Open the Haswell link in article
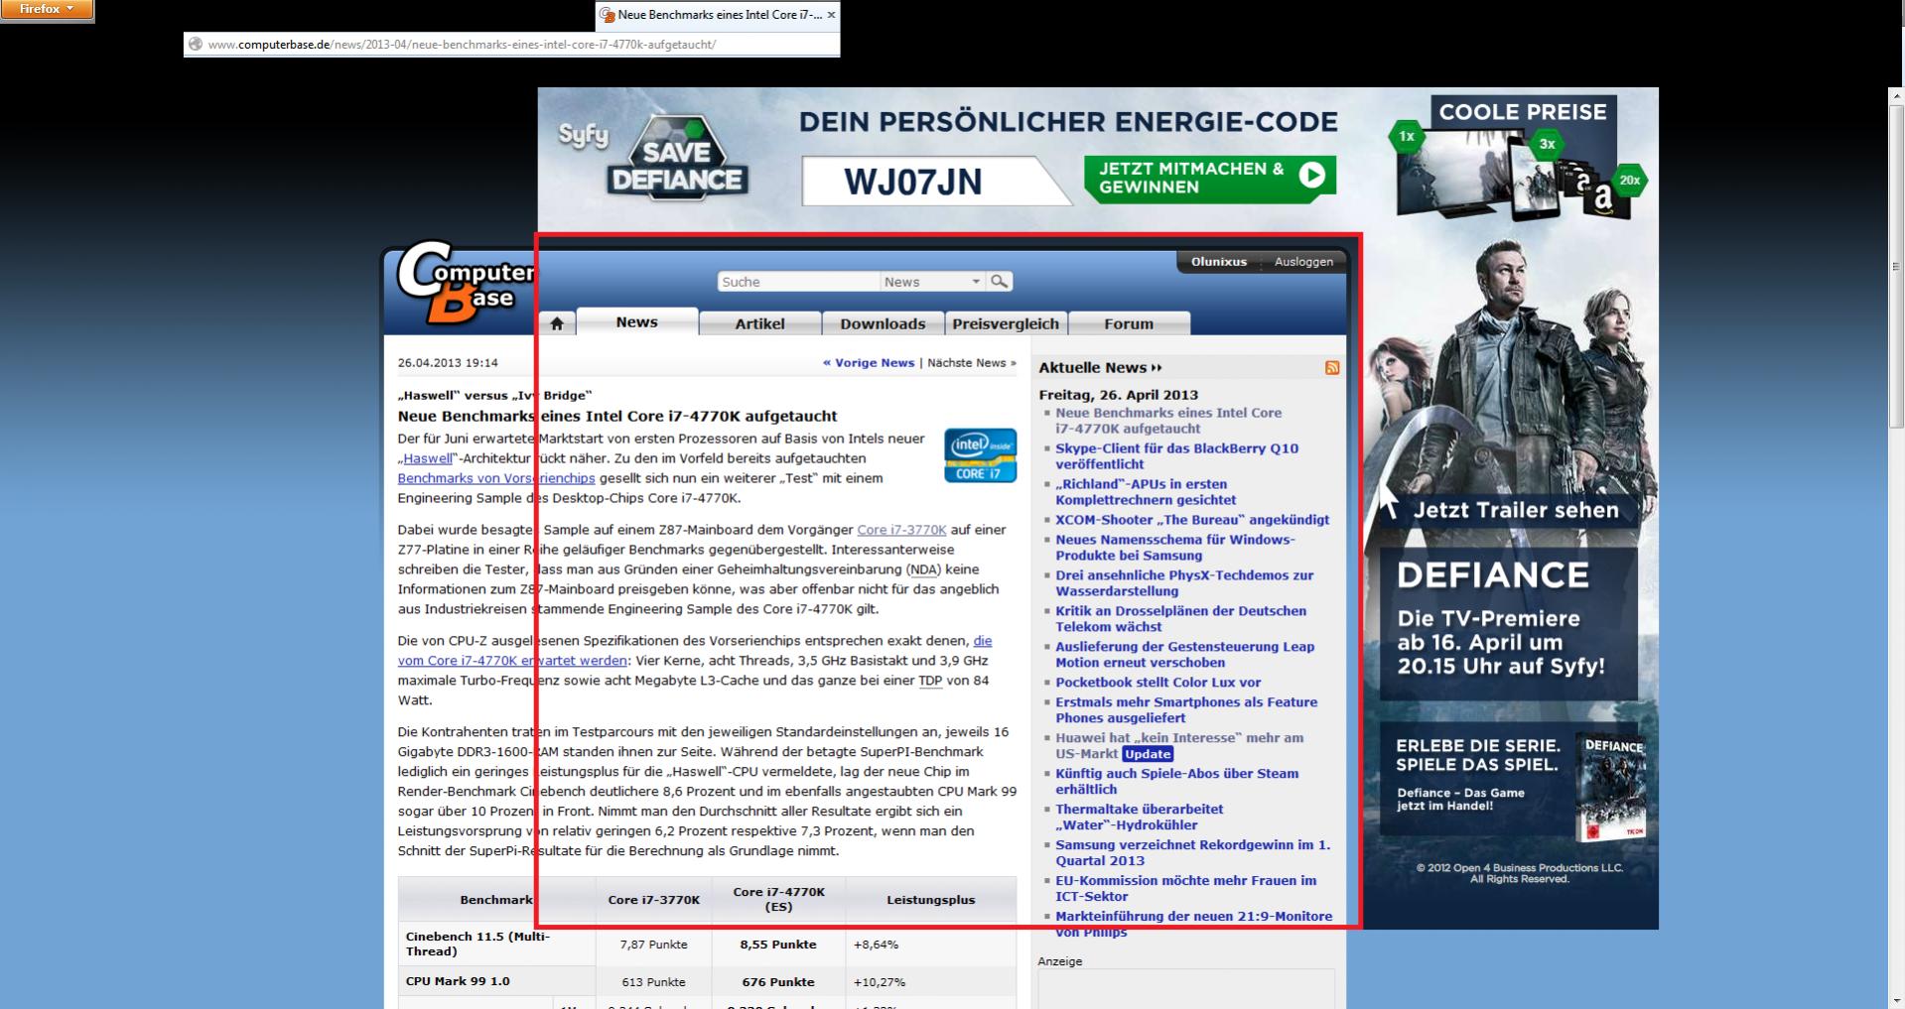 [427, 458]
